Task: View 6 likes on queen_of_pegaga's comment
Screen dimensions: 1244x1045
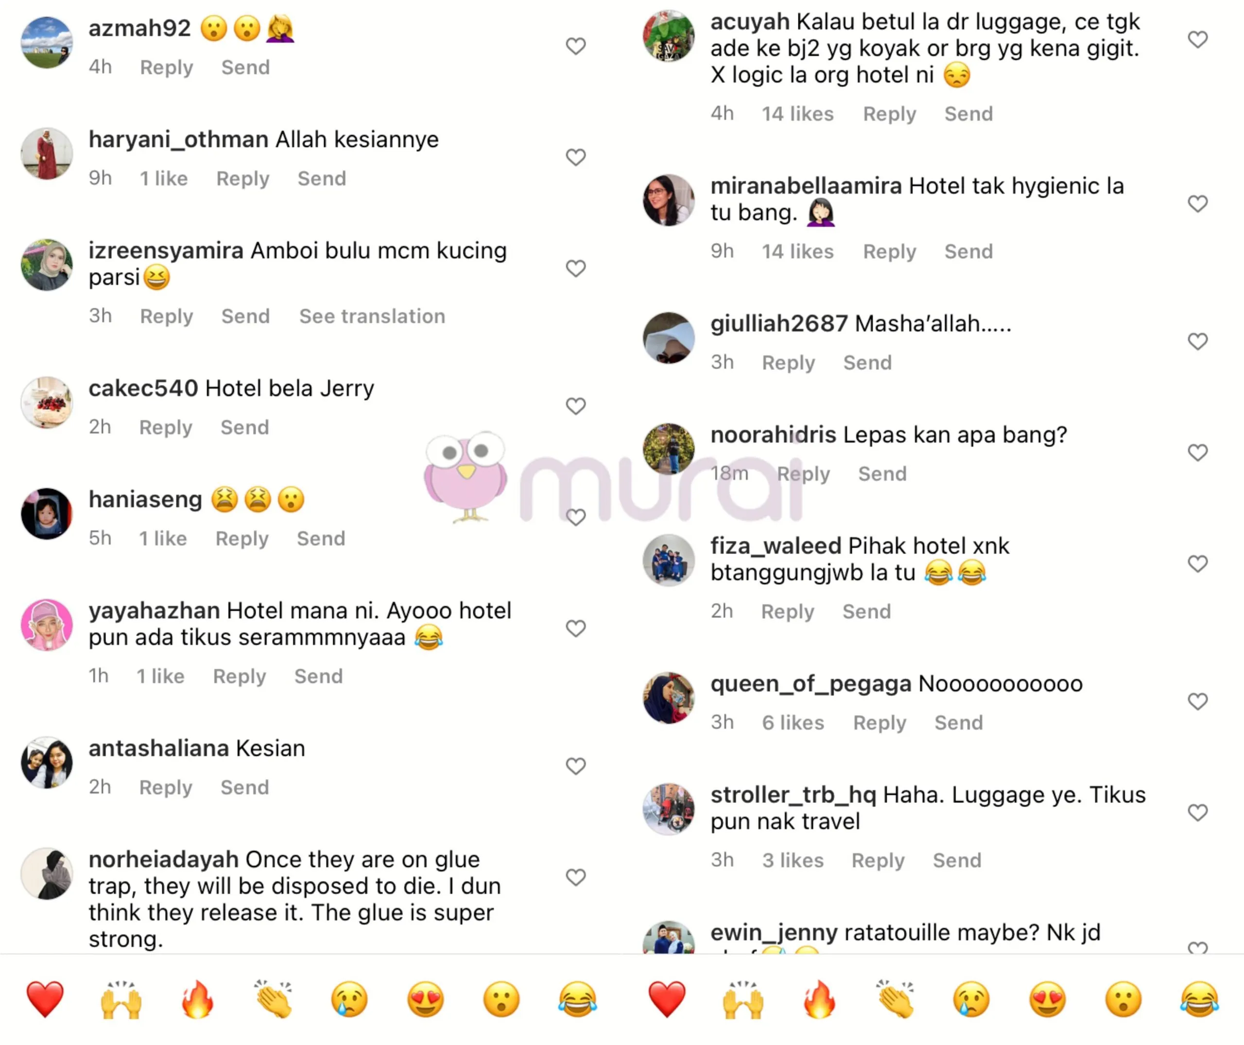Action: pos(793,723)
